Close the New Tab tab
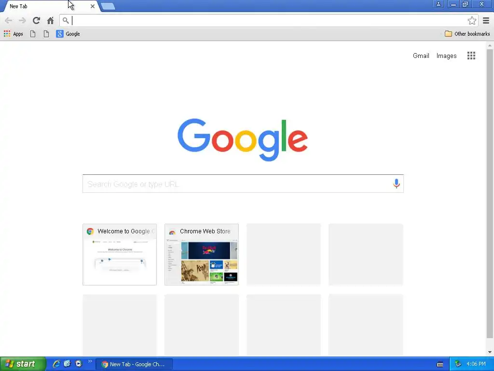Viewport: 494px width, 371px height. 92,6
